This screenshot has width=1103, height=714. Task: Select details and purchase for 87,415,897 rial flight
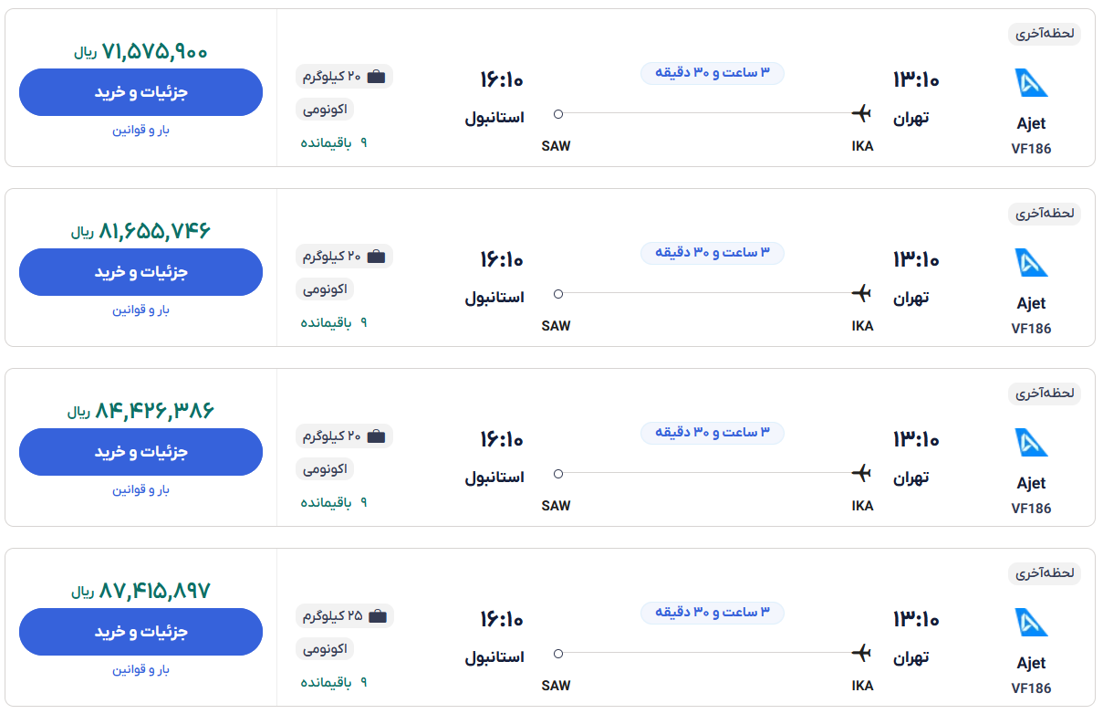point(140,632)
